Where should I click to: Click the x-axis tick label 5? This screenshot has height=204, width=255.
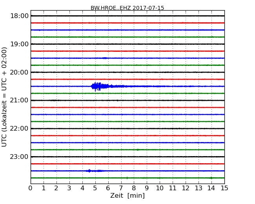(95, 188)
